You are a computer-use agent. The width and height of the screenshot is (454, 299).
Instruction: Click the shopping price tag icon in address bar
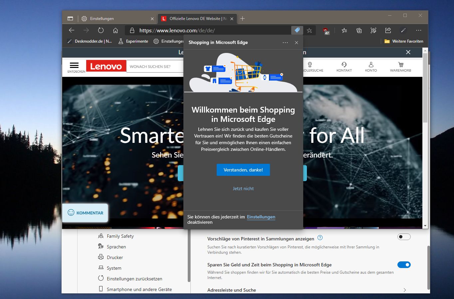click(x=297, y=30)
